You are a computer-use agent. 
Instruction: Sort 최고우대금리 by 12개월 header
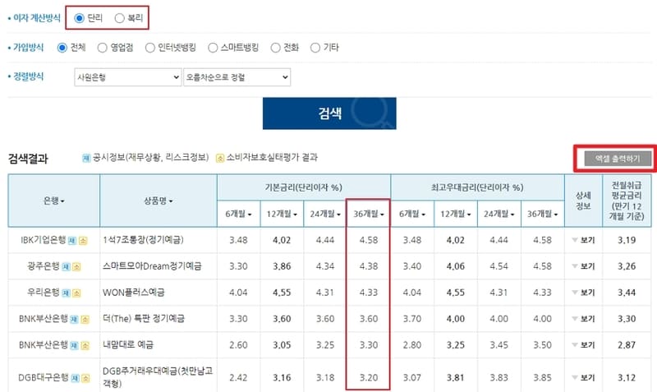(x=456, y=214)
